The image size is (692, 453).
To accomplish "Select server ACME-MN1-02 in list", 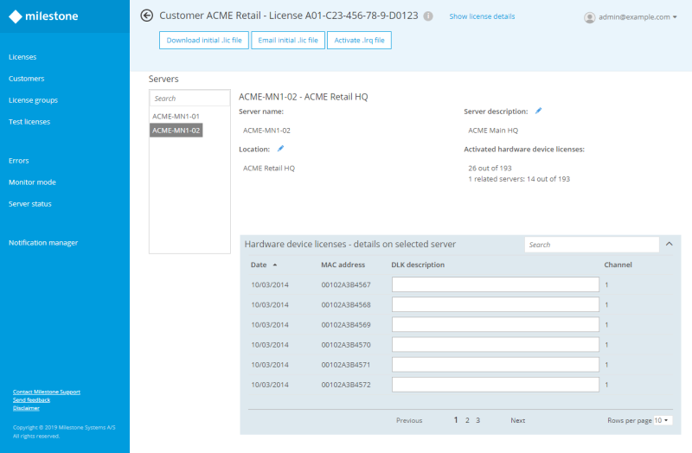I will point(176,131).
